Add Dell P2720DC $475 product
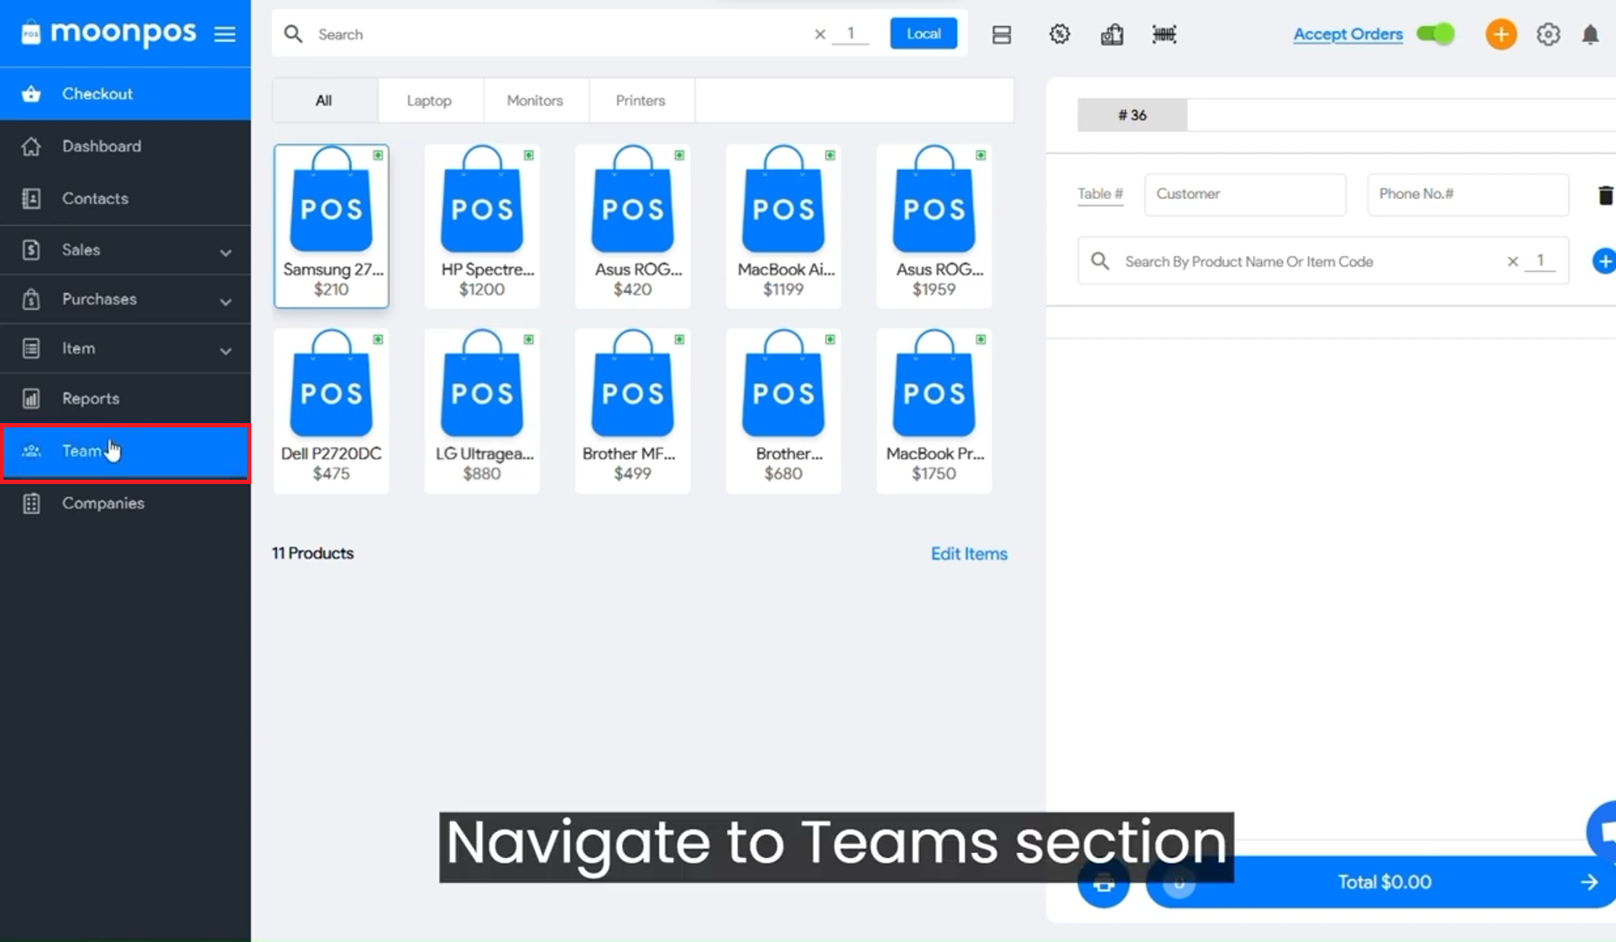Image resolution: width=1616 pixels, height=942 pixels. 331,411
